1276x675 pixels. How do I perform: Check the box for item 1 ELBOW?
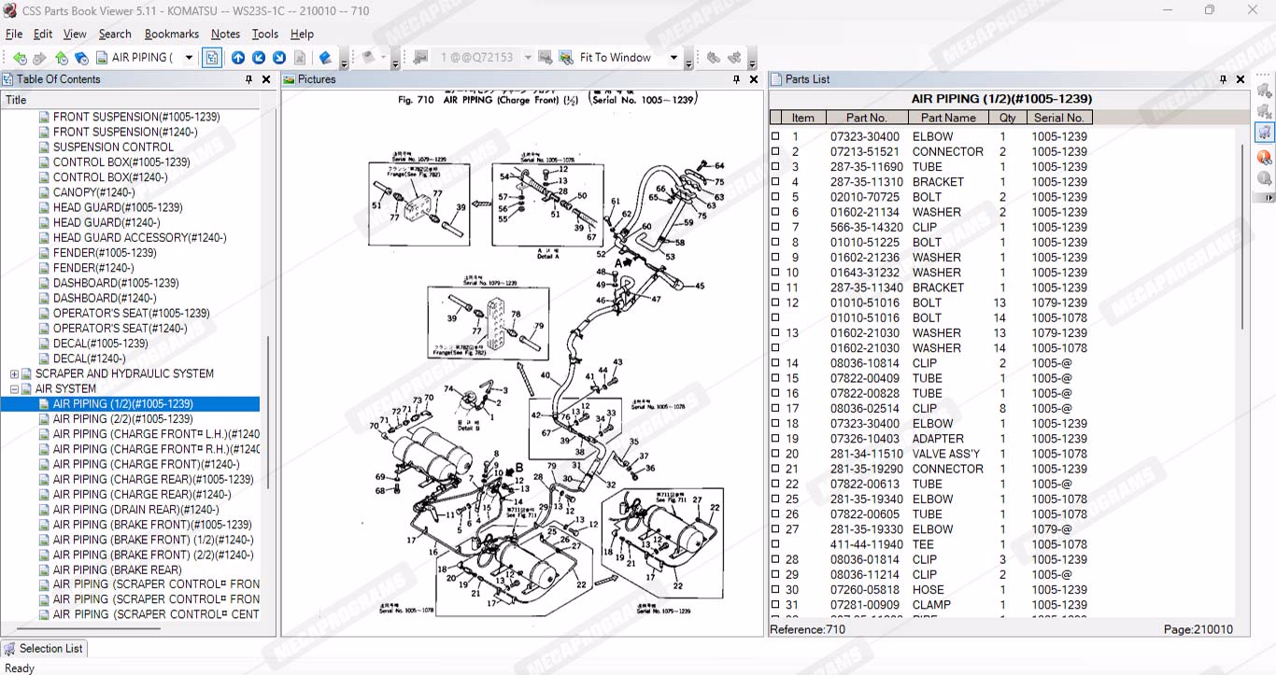tap(775, 136)
